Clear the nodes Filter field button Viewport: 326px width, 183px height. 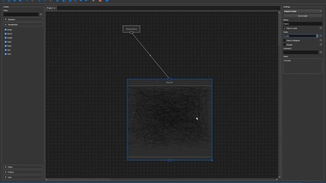click(41, 14)
